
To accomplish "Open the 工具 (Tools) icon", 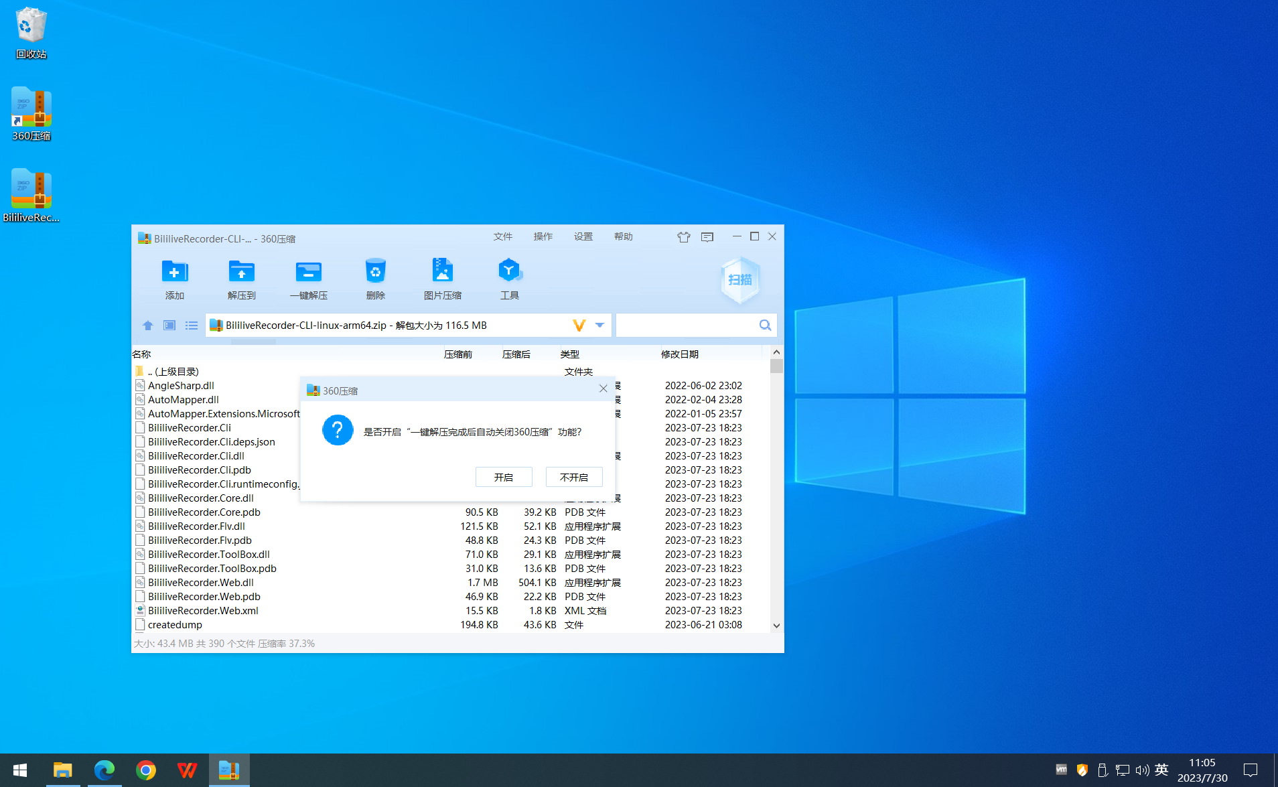I will point(510,279).
